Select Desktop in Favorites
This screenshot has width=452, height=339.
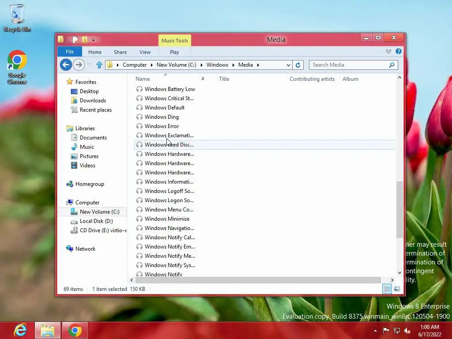point(89,91)
